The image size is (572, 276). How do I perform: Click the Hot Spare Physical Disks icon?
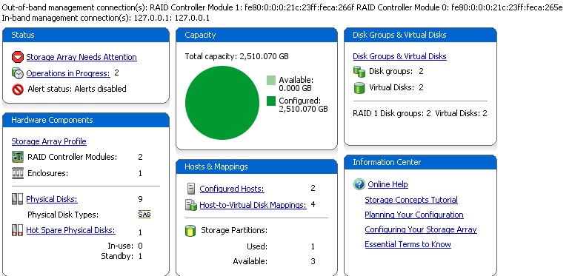point(18,230)
